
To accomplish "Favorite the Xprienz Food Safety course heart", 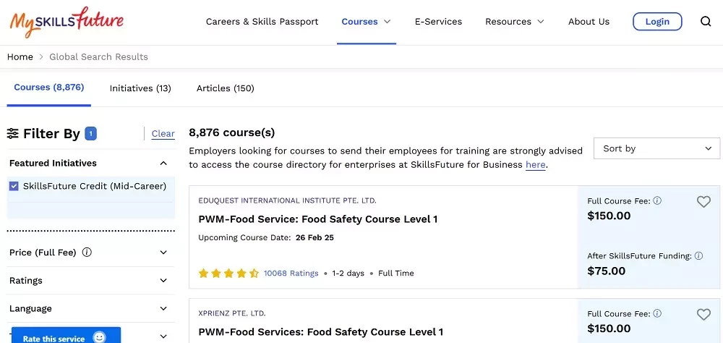I will tap(703, 314).
